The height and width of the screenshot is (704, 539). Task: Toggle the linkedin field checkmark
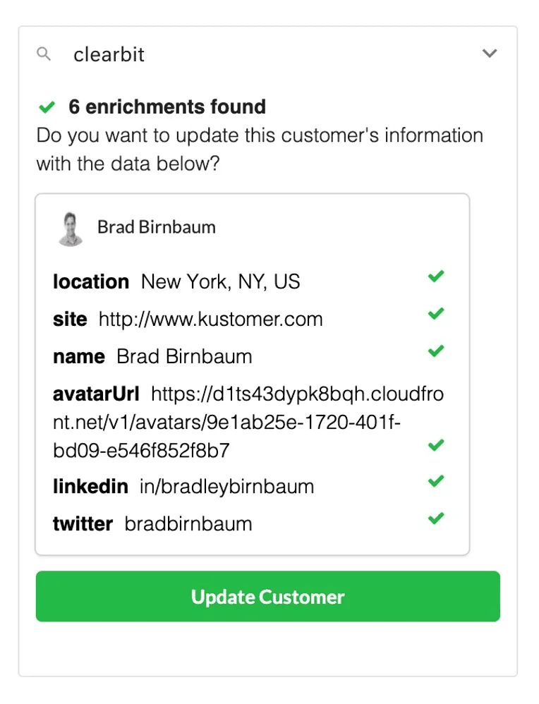tap(437, 481)
